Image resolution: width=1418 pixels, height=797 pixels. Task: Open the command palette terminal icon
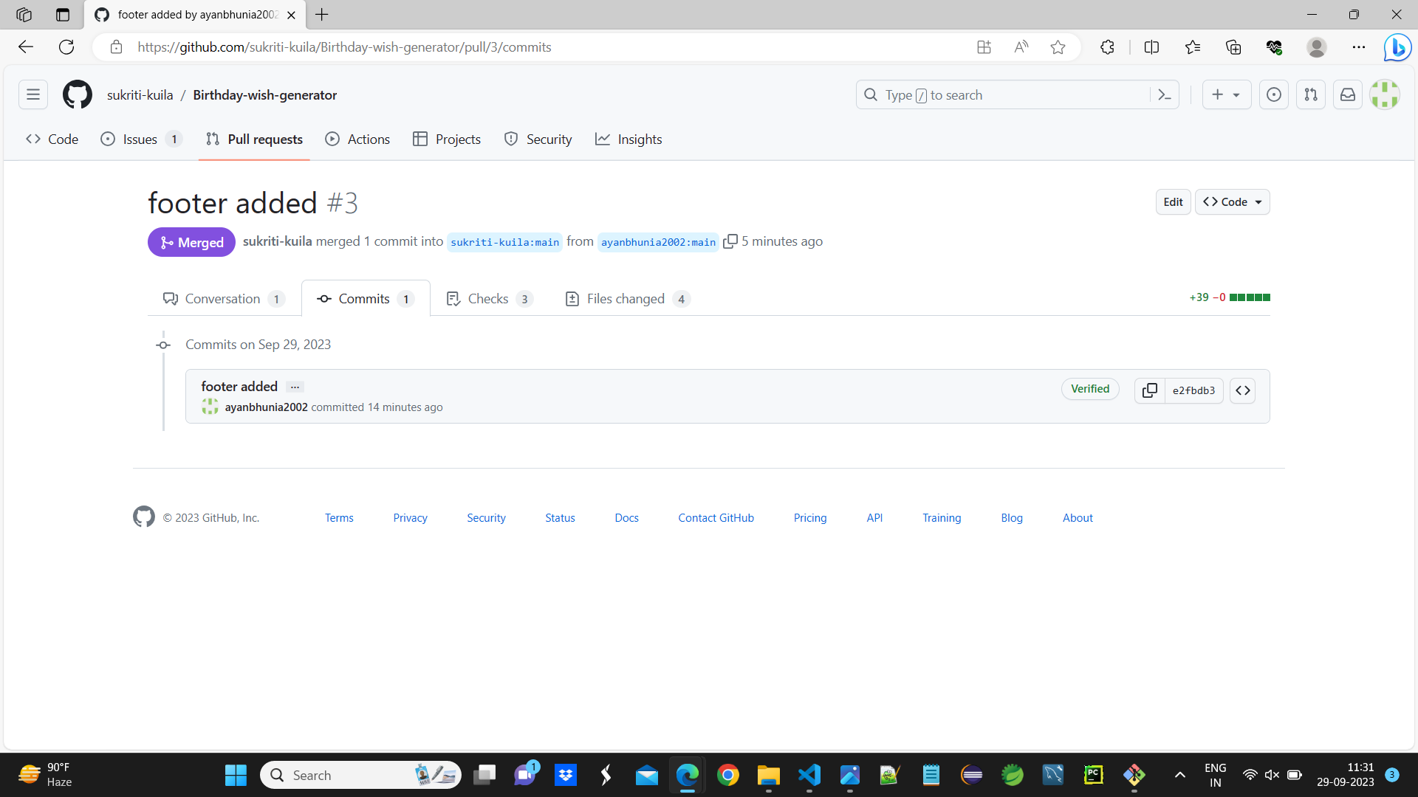pyautogui.click(x=1165, y=94)
